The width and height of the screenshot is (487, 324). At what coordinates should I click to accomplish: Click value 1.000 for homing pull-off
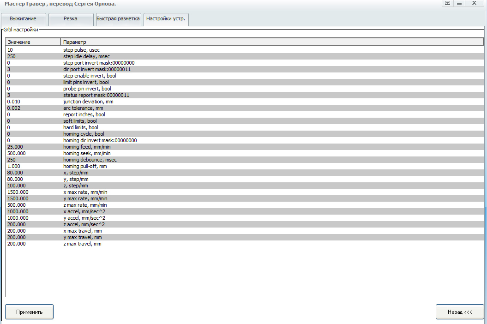(x=14, y=166)
